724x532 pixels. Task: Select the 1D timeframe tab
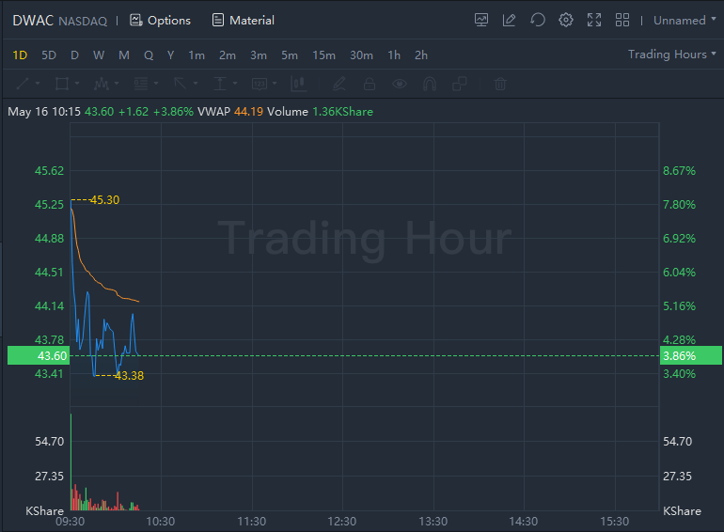(x=20, y=55)
